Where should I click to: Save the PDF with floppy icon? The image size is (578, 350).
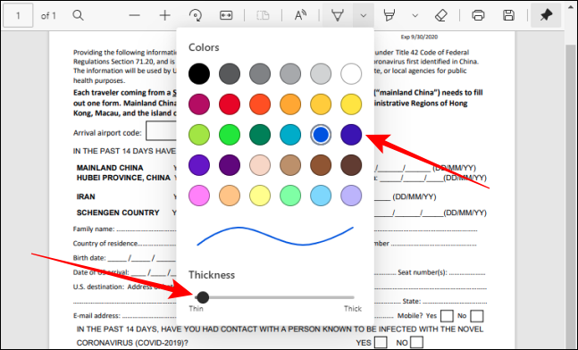click(508, 15)
